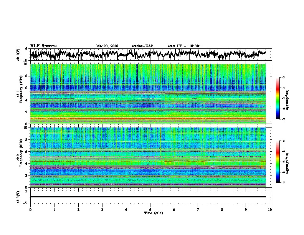Click the "station=KAP" header label

click(142, 46)
